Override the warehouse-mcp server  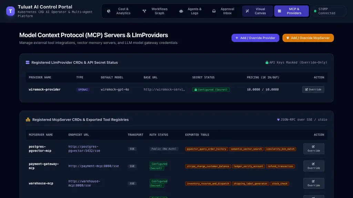click(314, 183)
